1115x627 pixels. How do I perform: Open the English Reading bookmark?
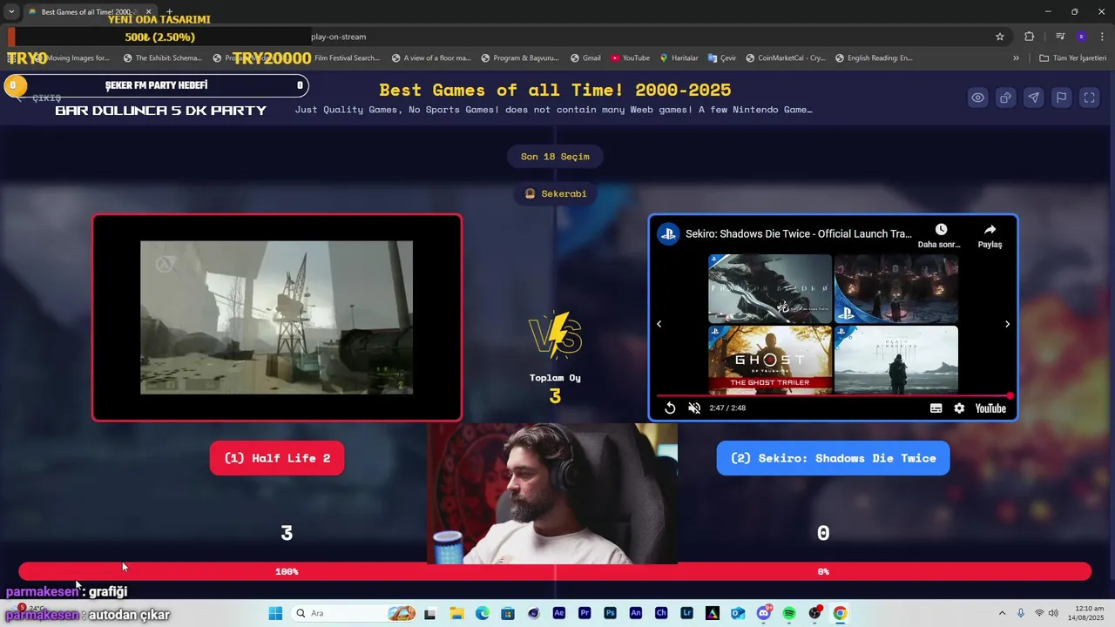point(874,58)
